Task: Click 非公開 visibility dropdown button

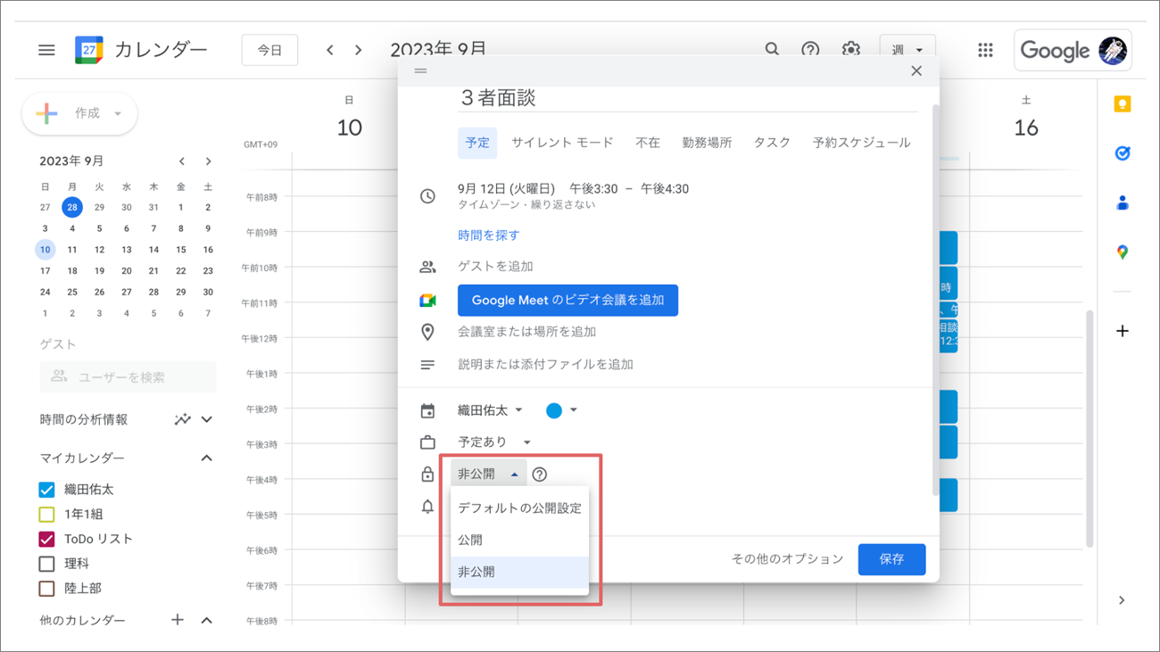Action: click(x=488, y=475)
